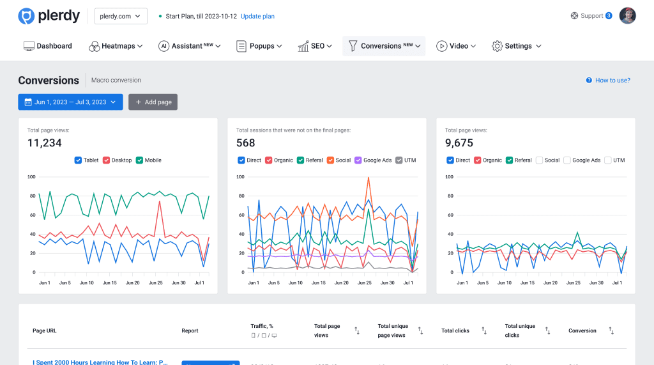The width and height of the screenshot is (654, 365).
Task: Click the Add page button
Action: pyautogui.click(x=153, y=102)
